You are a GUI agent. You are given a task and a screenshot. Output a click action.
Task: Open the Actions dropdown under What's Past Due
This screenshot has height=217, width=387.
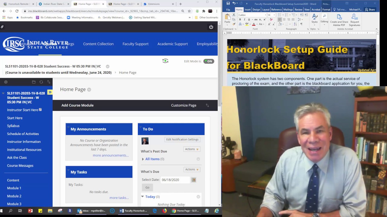tap(192, 149)
